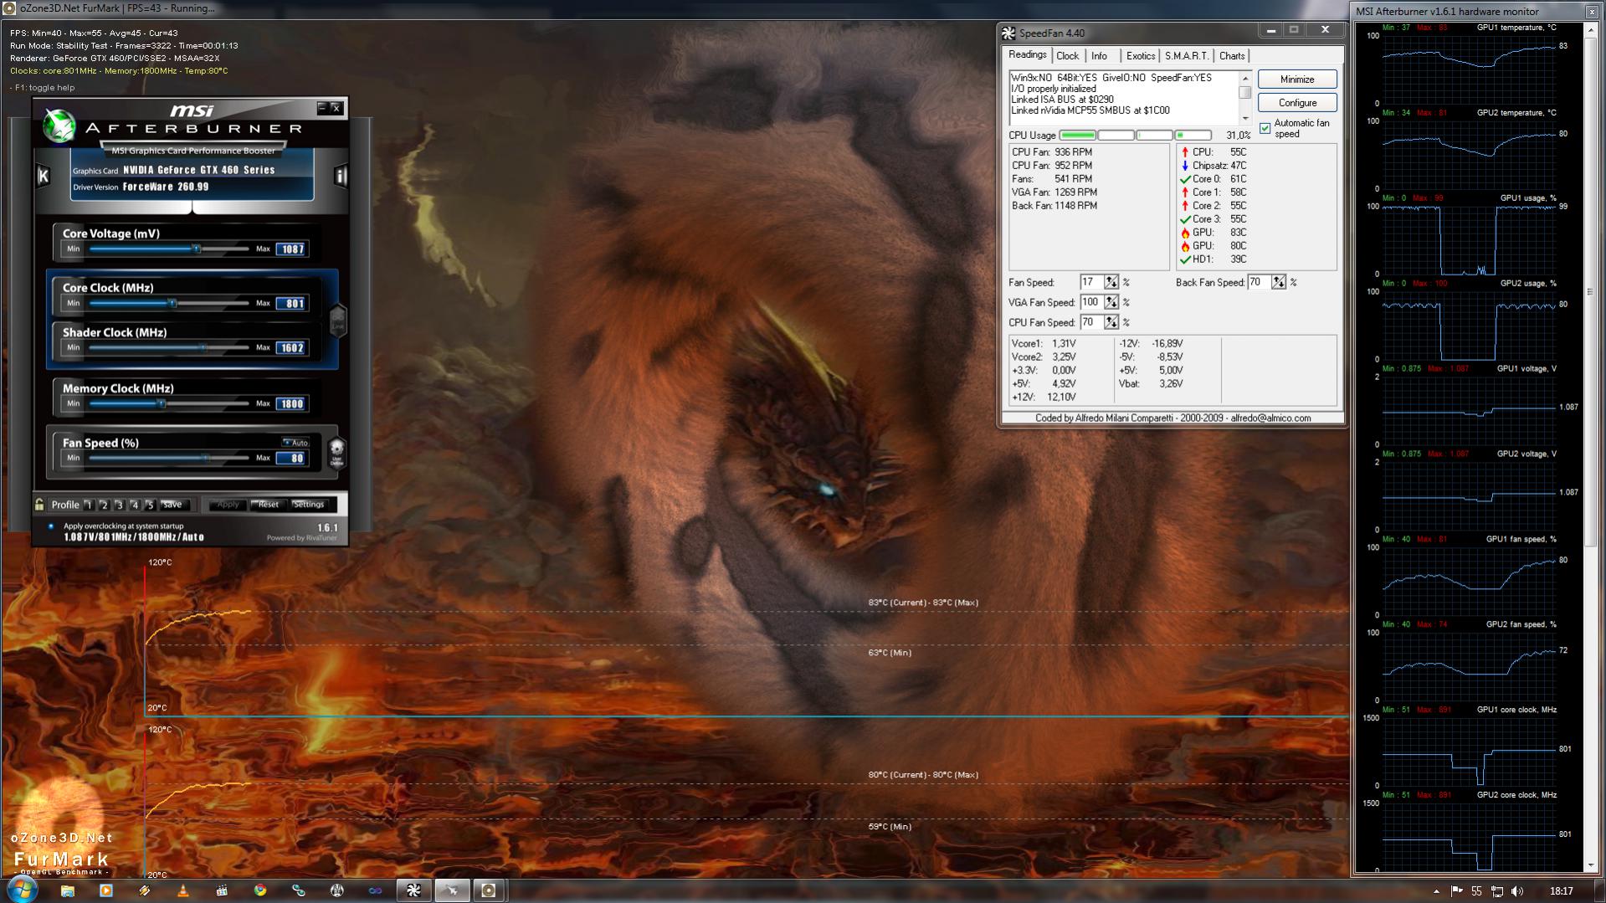Toggle apply overclocking at system startup

(x=51, y=526)
